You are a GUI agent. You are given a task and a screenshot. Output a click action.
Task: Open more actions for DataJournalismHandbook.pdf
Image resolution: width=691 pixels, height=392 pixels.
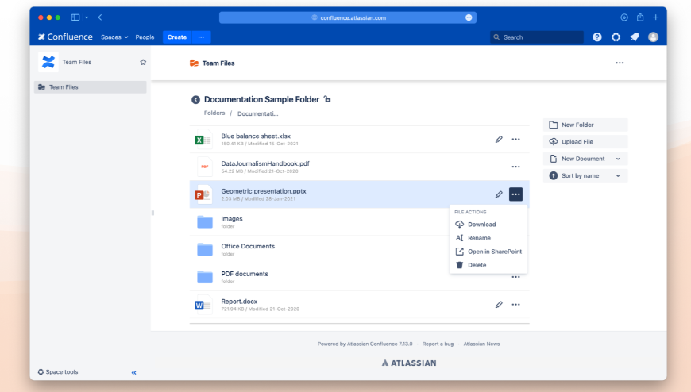point(515,167)
